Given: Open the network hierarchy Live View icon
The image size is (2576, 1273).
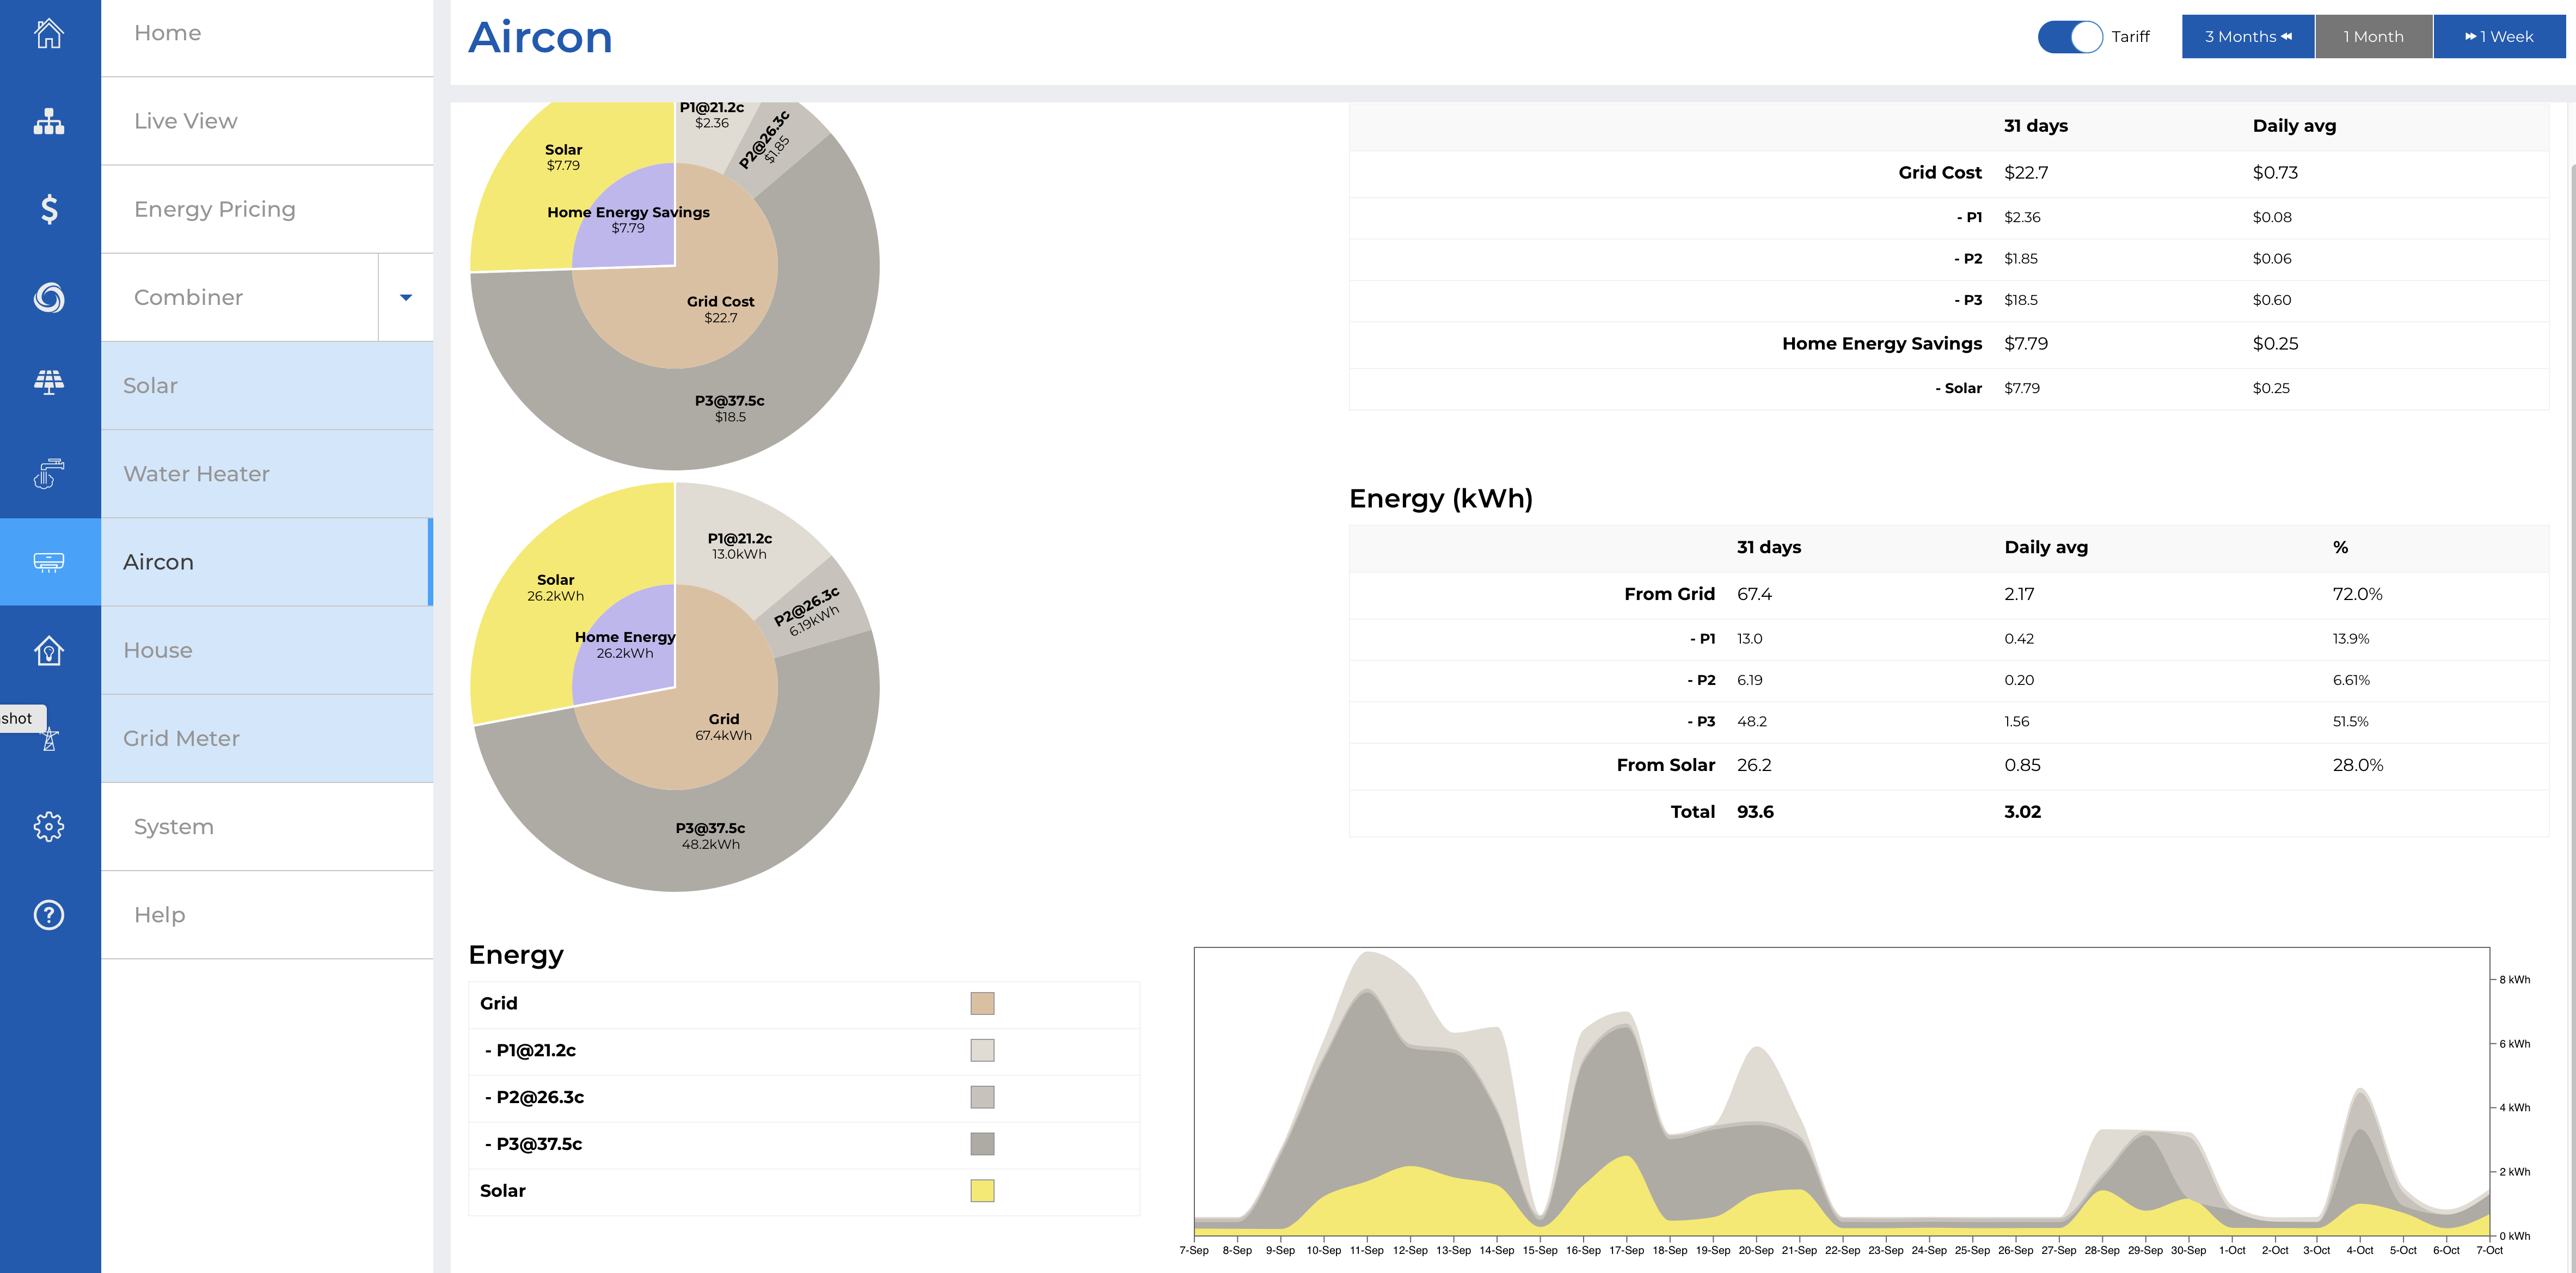Looking at the screenshot, I should point(49,122).
